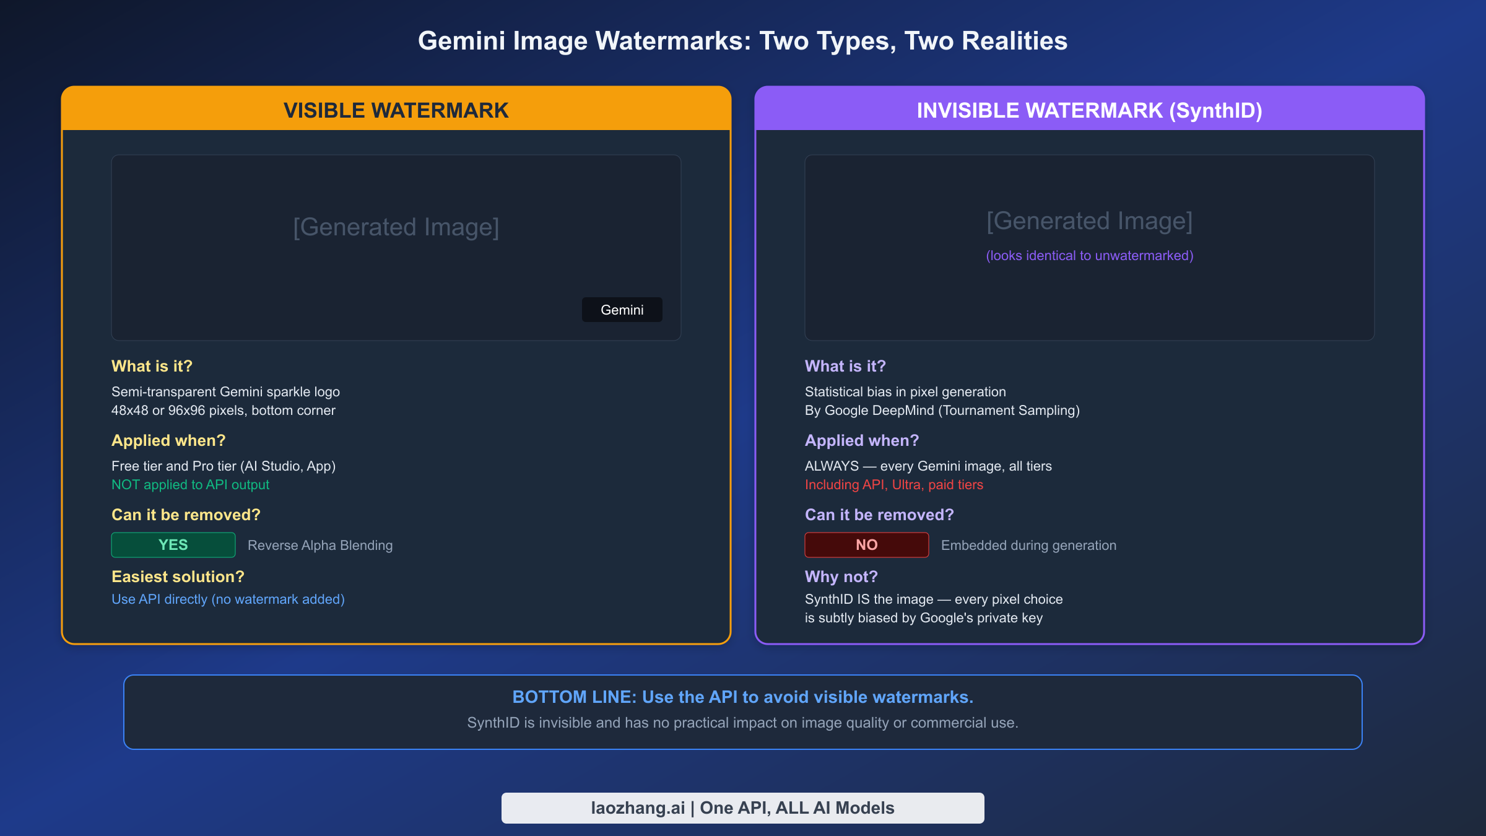Viewport: 1486px width, 836px height.
Task: Click the YES removal badge
Action: click(x=173, y=545)
